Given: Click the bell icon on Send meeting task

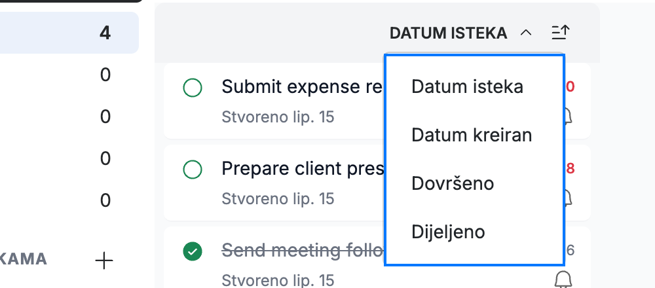Looking at the screenshot, I should (x=563, y=279).
